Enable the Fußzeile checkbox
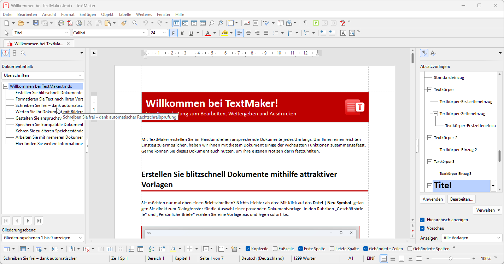The image size is (504, 264). click(x=275, y=249)
